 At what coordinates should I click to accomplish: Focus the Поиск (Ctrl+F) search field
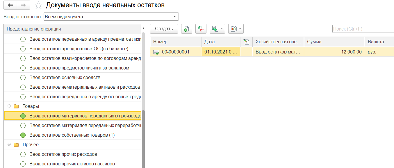tap(363, 29)
